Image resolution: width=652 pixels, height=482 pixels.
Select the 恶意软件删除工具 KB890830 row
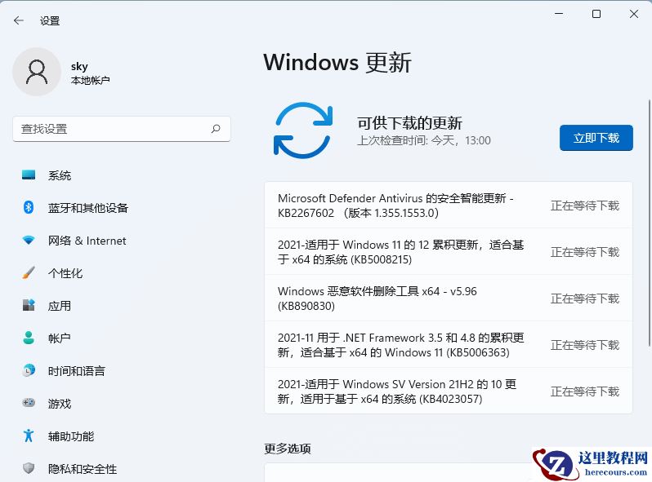coord(449,298)
